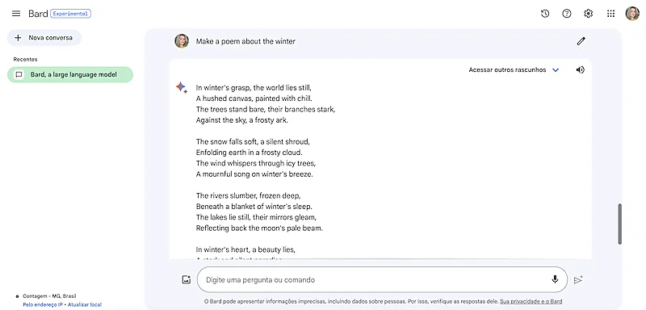Open the help question mark icon
This screenshot has height=310, width=646.
[567, 14]
